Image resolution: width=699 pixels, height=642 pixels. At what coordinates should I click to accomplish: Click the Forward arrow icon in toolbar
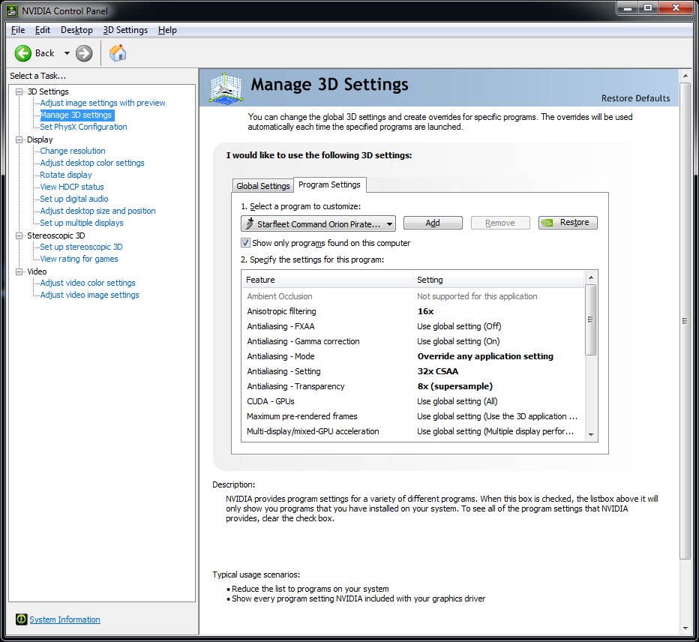coord(84,53)
